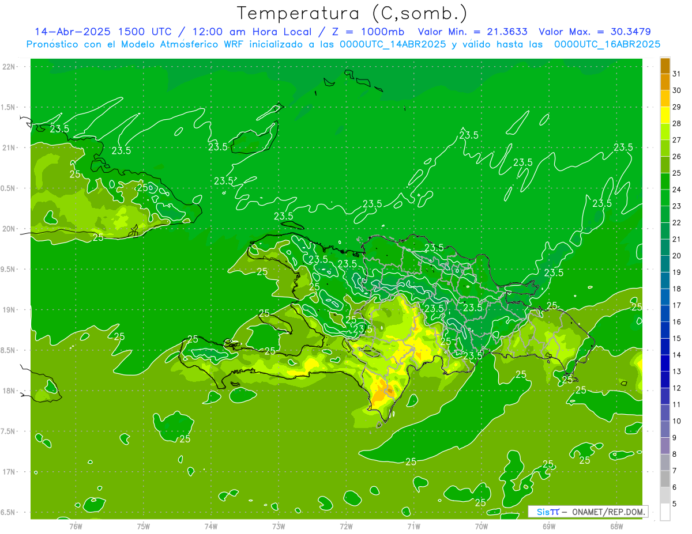The width and height of the screenshot is (692, 534).
Task: Click the purple legend swatch between 8 and 9
Action: (665, 446)
